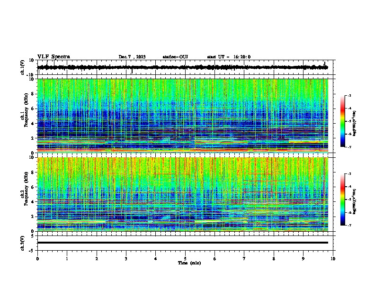Screen dimensions: 375x290
Task: Click the ch.1 voltage waveform trace
Action: pos(182,67)
